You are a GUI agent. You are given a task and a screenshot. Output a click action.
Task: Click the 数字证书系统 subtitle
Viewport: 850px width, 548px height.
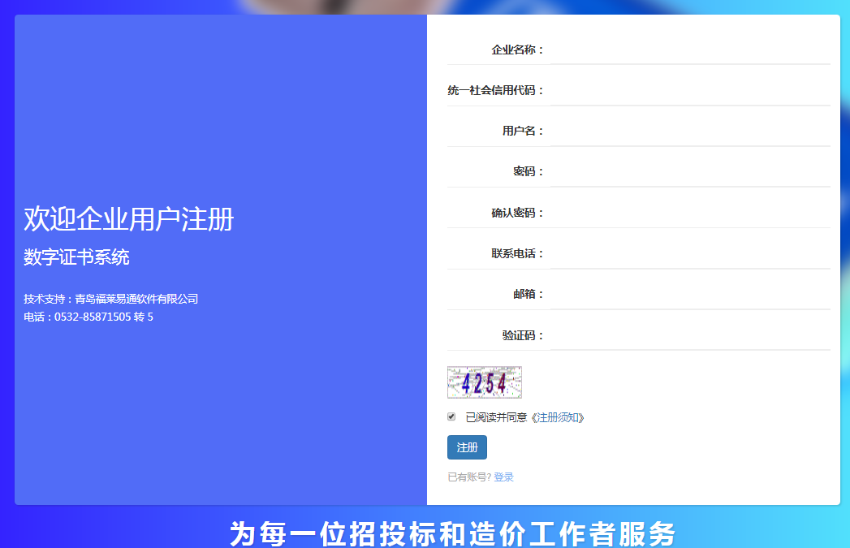coord(76,257)
